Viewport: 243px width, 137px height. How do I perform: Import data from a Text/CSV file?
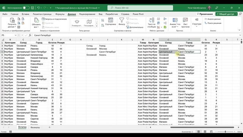tap(19, 19)
